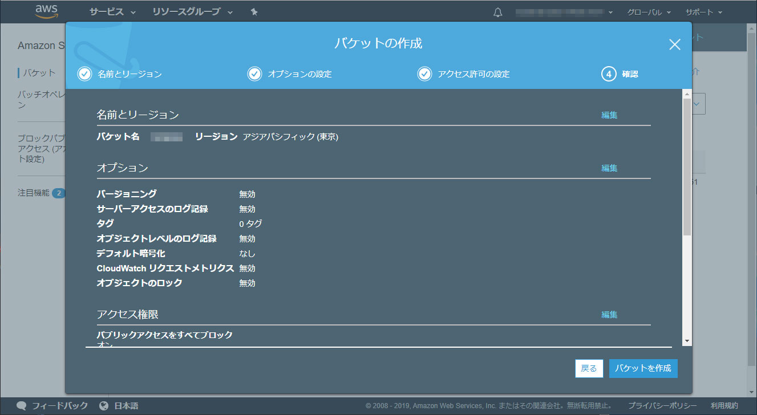Open the 利用規約 link
Image resolution: width=757 pixels, height=415 pixels.
point(724,406)
